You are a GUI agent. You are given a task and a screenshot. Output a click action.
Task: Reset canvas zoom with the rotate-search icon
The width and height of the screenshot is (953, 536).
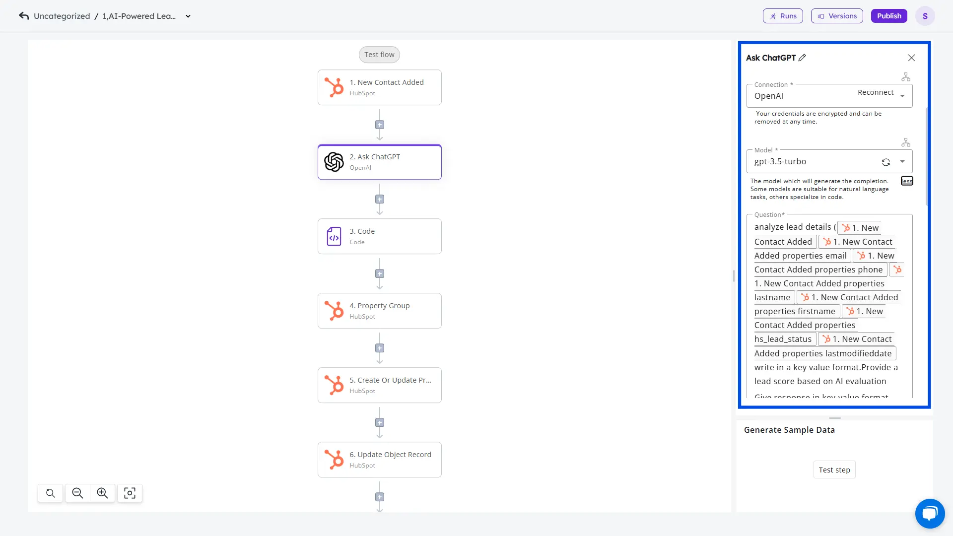coord(50,493)
